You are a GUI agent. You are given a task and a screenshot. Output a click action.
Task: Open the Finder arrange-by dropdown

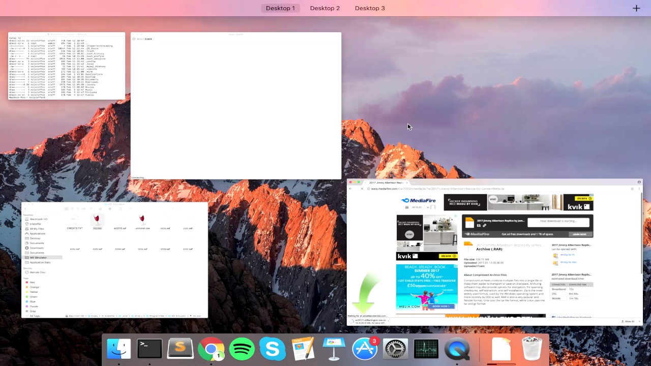click(x=100, y=208)
